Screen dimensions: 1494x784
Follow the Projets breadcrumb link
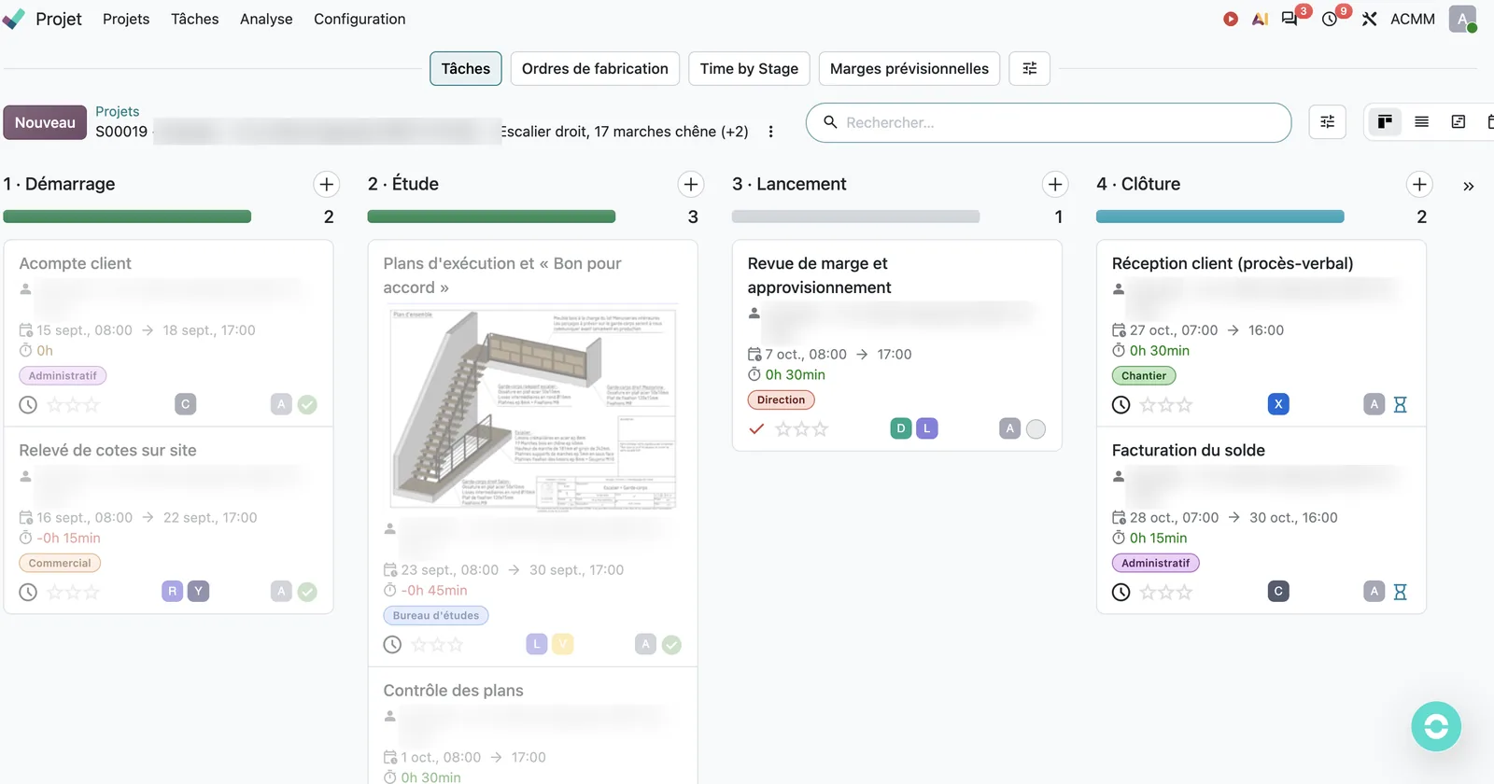[x=117, y=111]
